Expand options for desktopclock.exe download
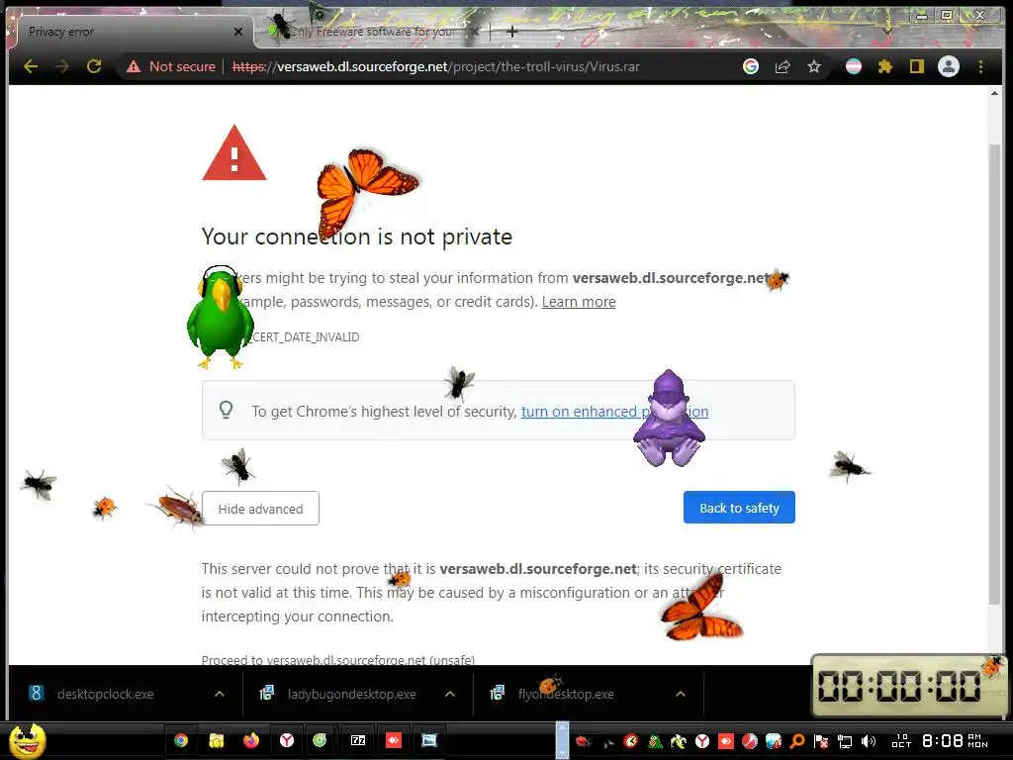This screenshot has height=760, width=1013. click(x=220, y=694)
